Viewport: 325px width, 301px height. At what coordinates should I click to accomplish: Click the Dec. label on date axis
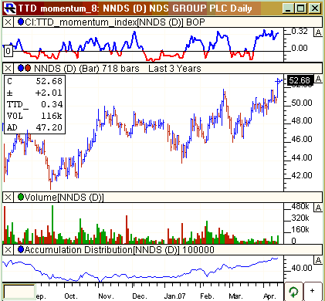click(140, 296)
